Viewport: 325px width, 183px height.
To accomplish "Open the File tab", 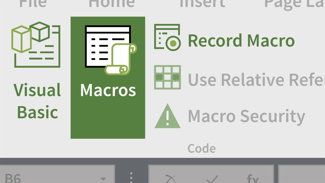I will click(x=32, y=3).
